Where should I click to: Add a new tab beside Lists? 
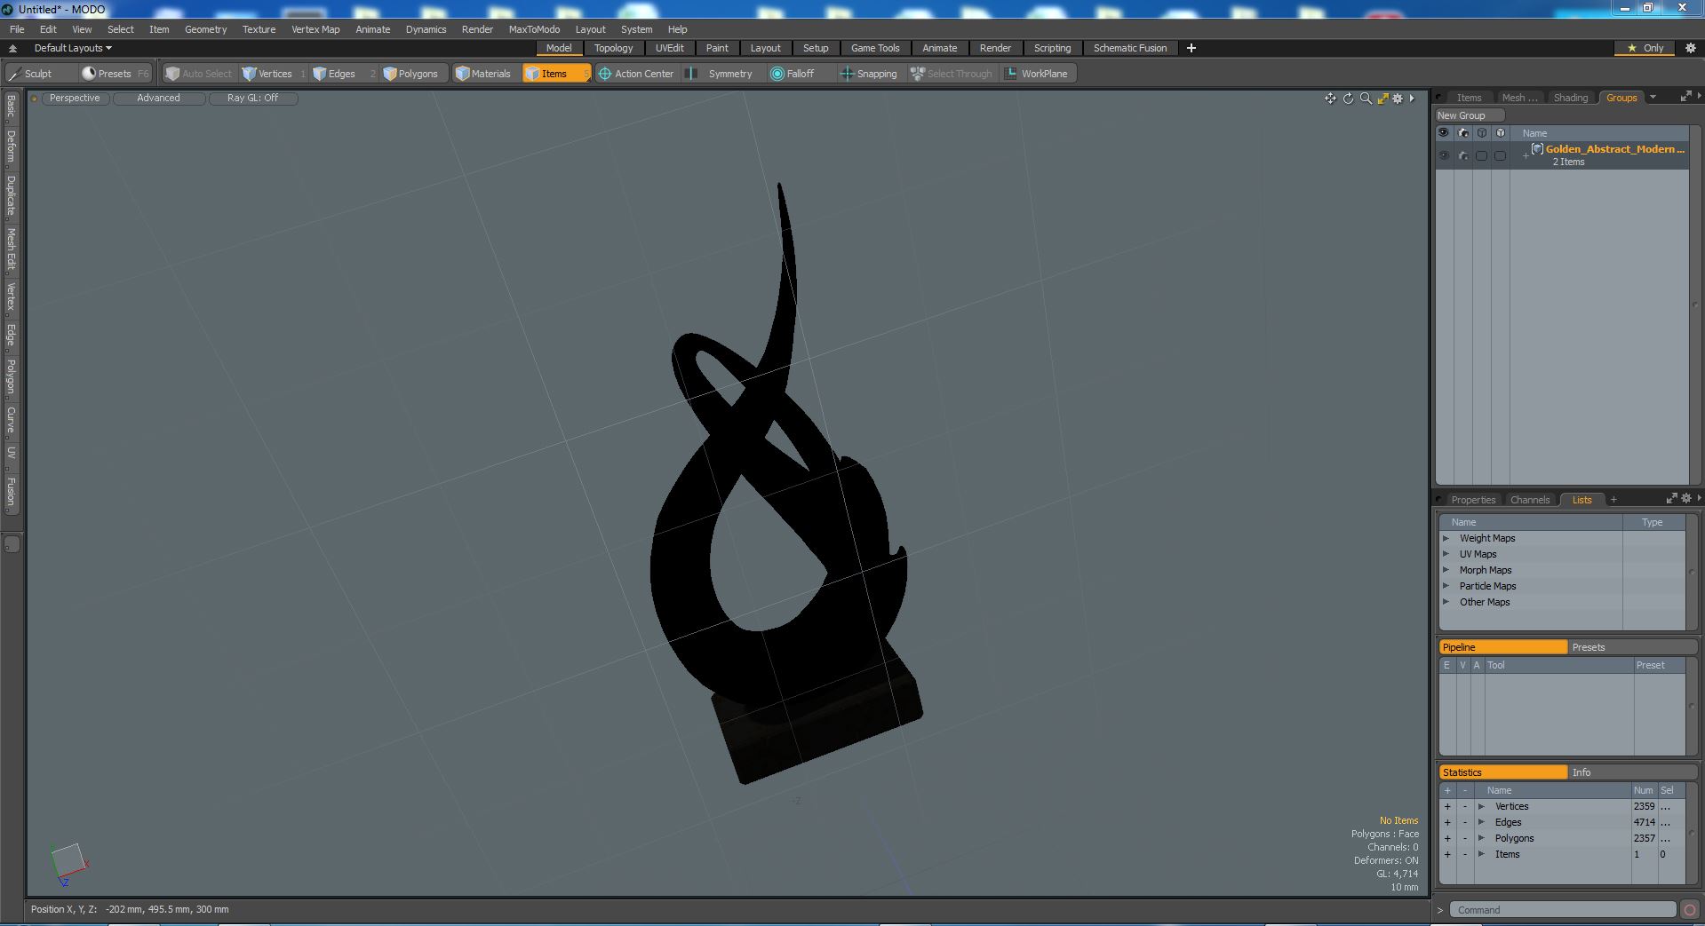(1613, 500)
